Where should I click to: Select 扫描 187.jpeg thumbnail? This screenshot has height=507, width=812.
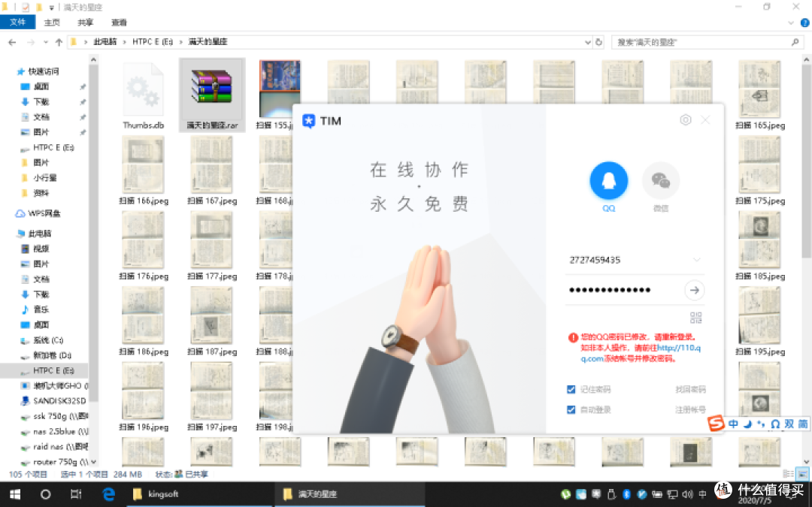click(212, 321)
